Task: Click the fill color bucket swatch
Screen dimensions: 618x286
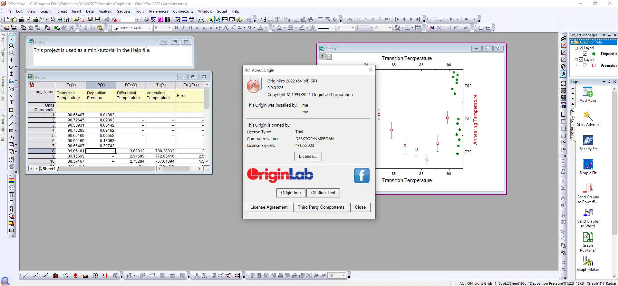Action: click(x=279, y=28)
